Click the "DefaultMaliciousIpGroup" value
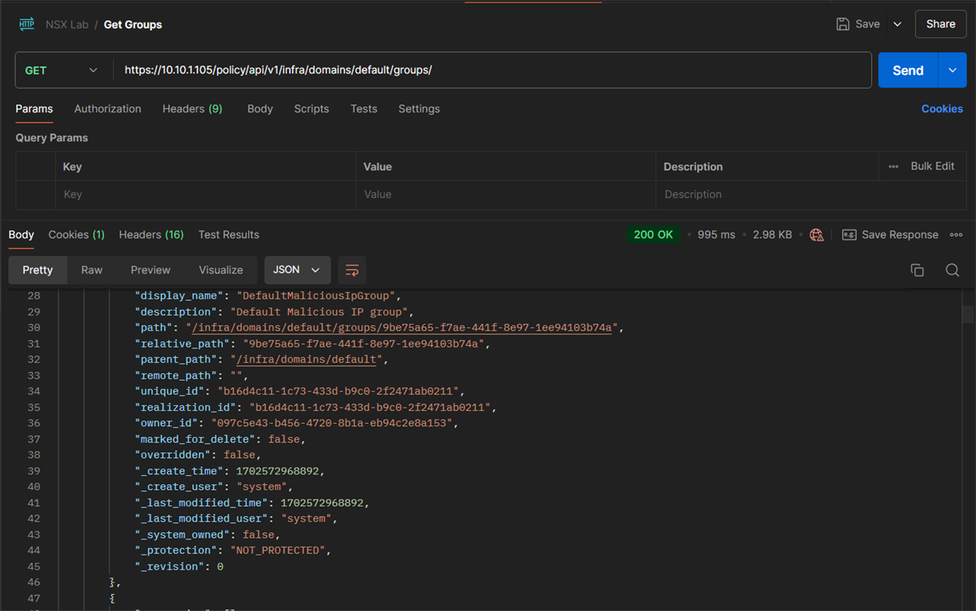This screenshot has height=611, width=976. point(316,296)
